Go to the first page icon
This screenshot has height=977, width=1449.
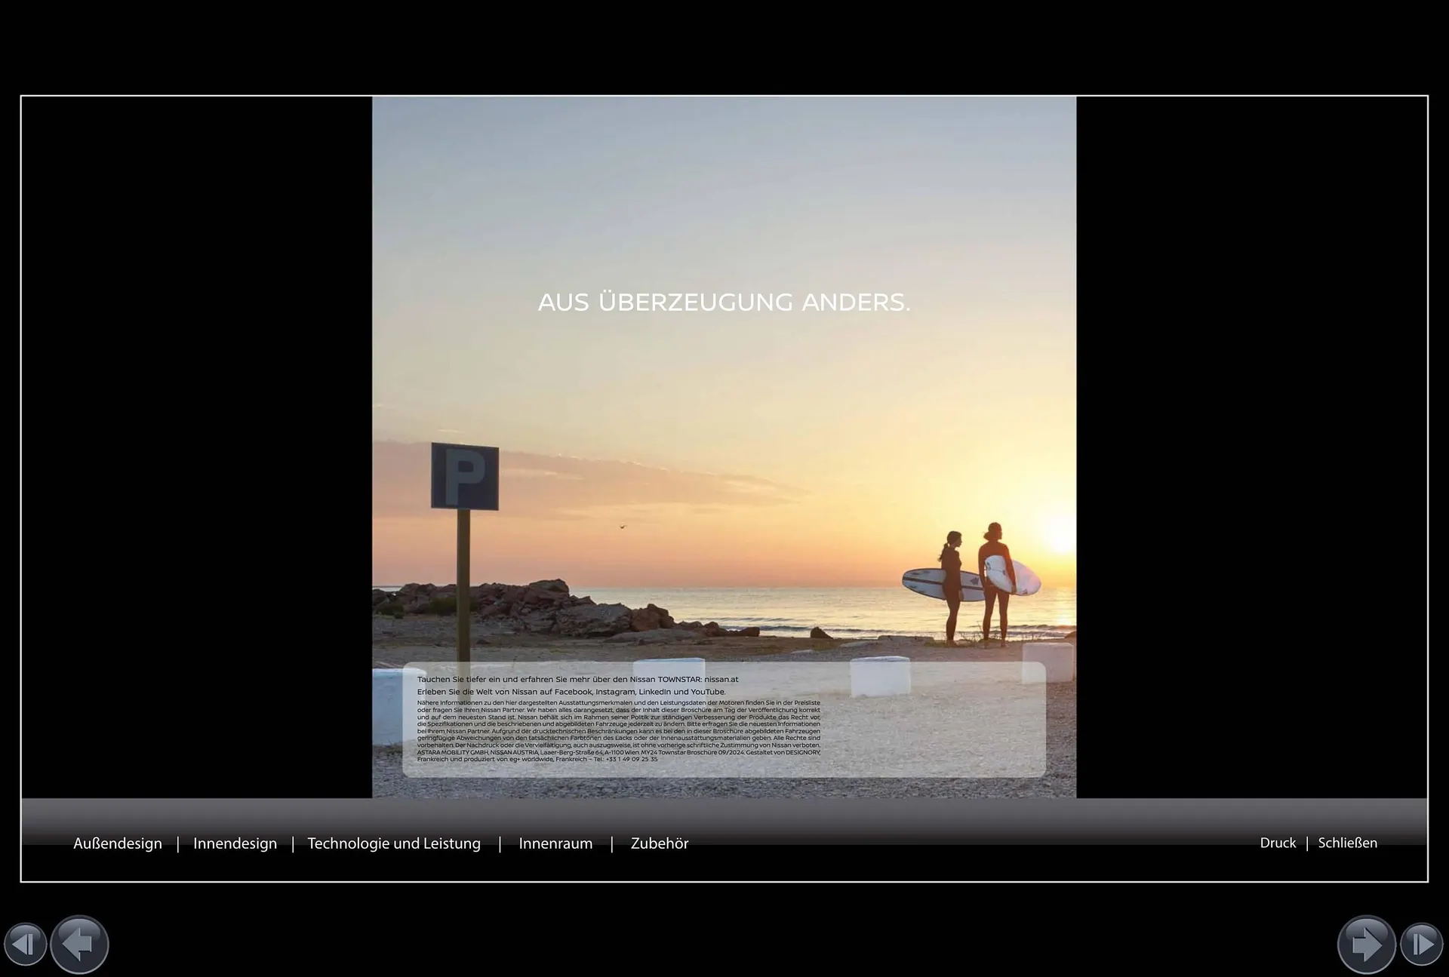point(25,944)
